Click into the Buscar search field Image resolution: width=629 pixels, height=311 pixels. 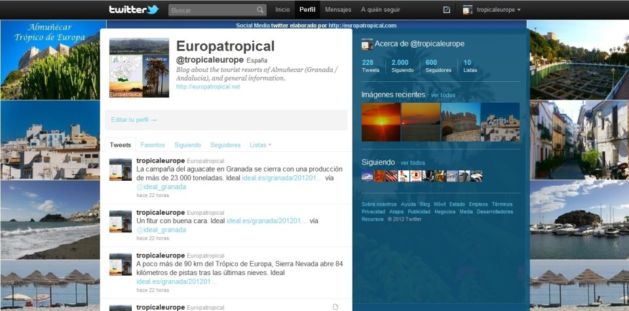212,10
